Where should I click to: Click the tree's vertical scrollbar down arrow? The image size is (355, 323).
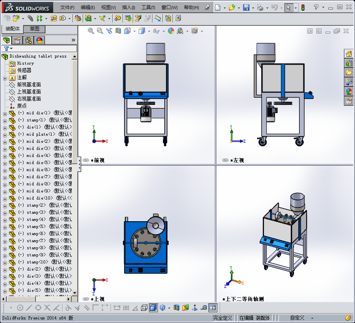tap(74, 293)
